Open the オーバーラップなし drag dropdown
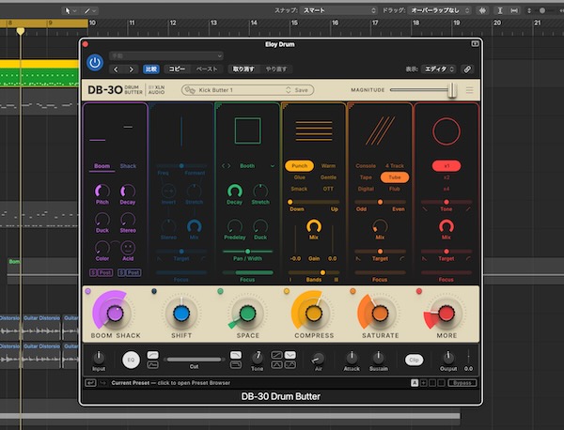The width and height of the screenshot is (564, 430). [x=440, y=10]
